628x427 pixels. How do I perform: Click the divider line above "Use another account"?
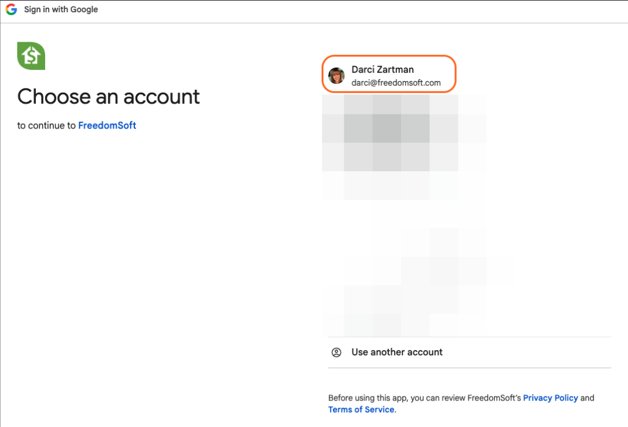(469, 337)
